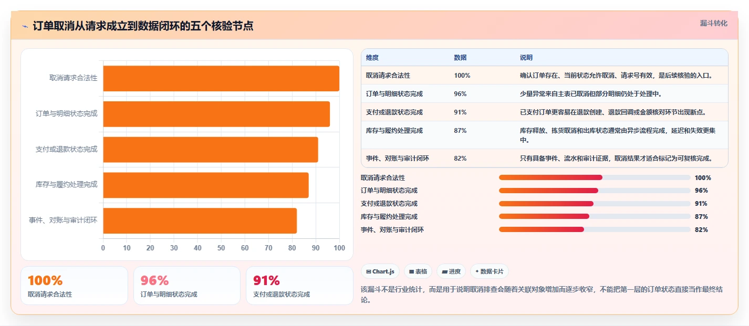Screen dimensions: 749x326
Task: Click the 取消请求合法性 bar in the chart
Action: pos(221,78)
